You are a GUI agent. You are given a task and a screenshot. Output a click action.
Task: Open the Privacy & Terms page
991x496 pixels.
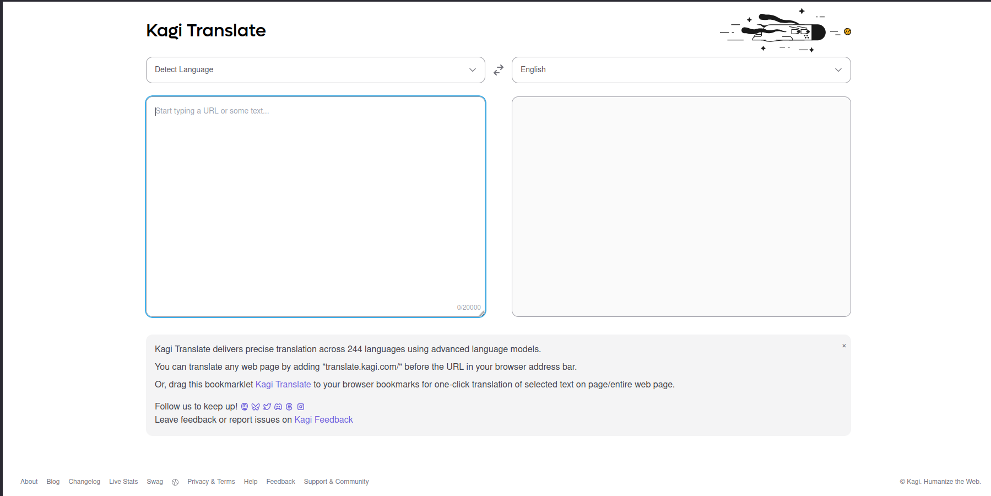click(x=211, y=482)
